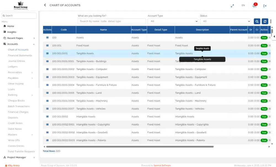Switch language using the EN button

point(243,5)
